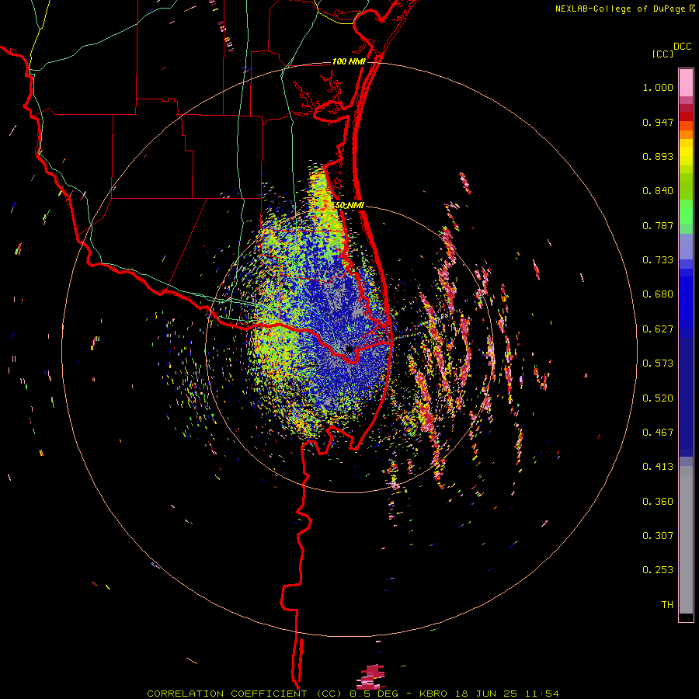
Task: Click the 0.733 value on color scale
Action: point(658,260)
